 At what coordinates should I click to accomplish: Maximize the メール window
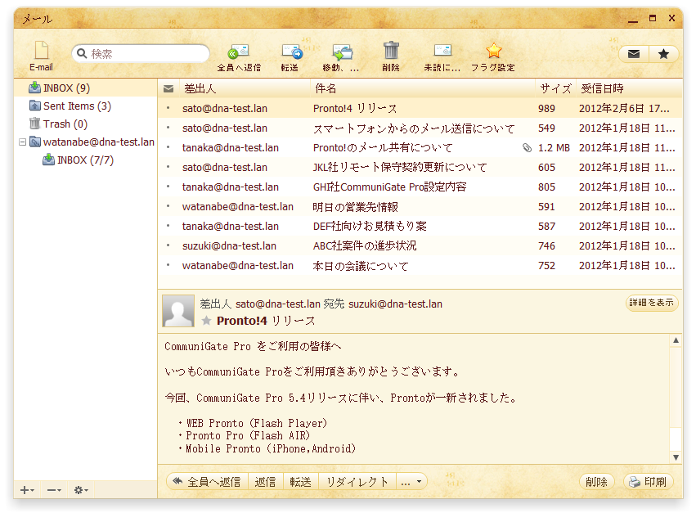(653, 18)
